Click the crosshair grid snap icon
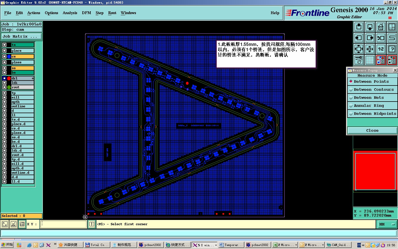This screenshot has width=398, height=249. [22, 224]
